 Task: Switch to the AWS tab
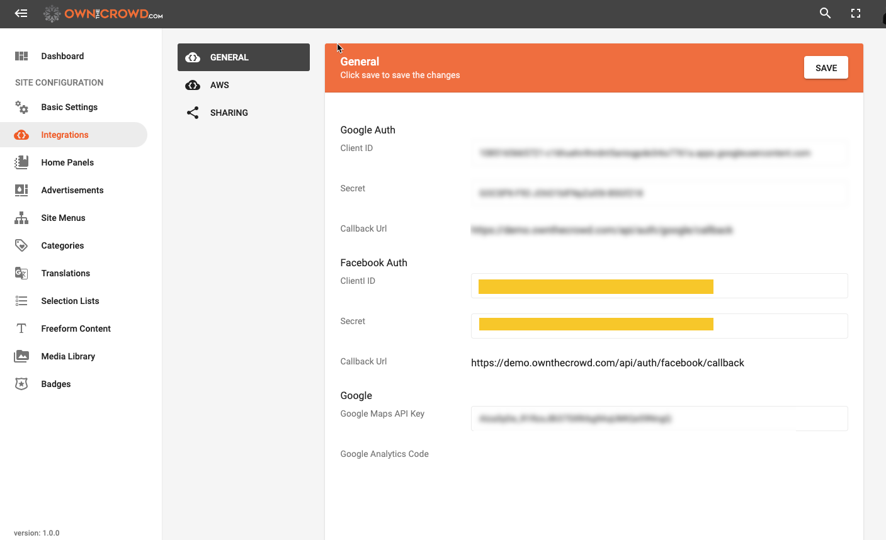(219, 85)
